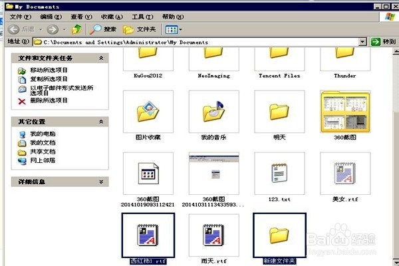Open the Favorites (收藏) menu
The height and width of the screenshot is (266, 399).
[112, 17]
